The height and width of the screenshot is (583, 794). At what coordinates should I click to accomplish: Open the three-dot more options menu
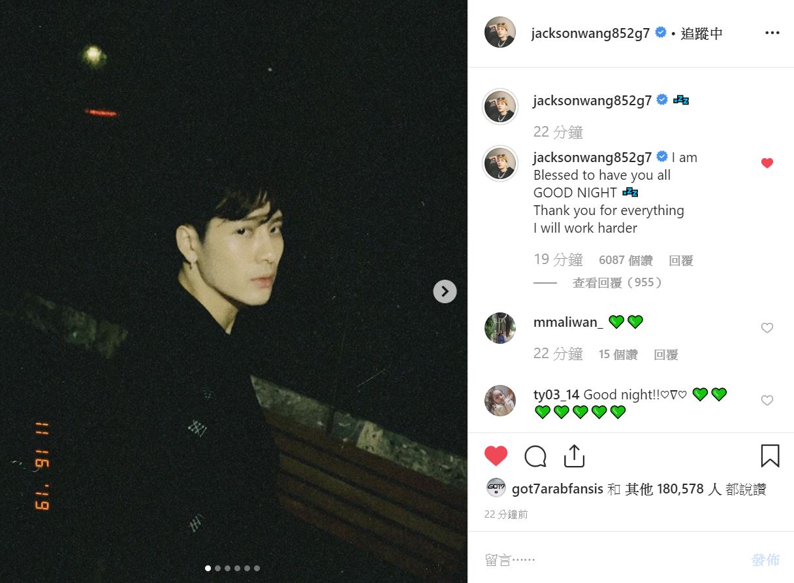(772, 33)
